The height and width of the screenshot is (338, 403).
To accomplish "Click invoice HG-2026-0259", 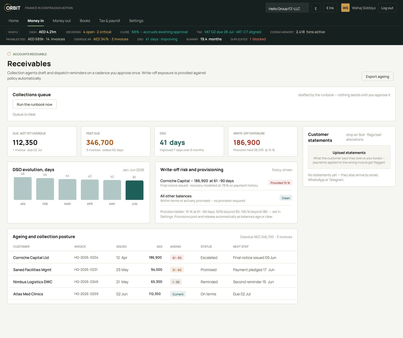I will pyautogui.click(x=86, y=294).
